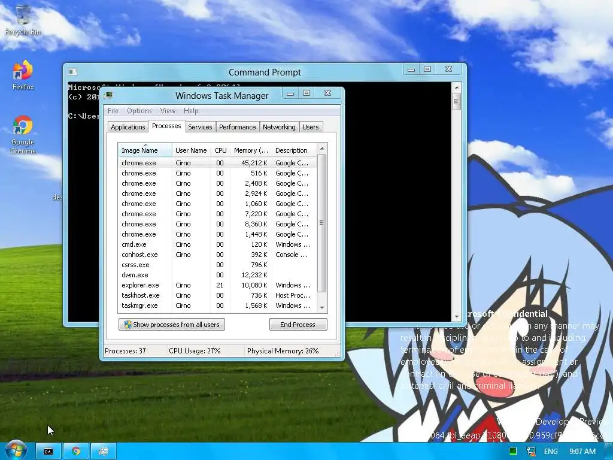Open the Command Prompt window system menu icon
The height and width of the screenshot is (460, 613).
[x=72, y=72]
